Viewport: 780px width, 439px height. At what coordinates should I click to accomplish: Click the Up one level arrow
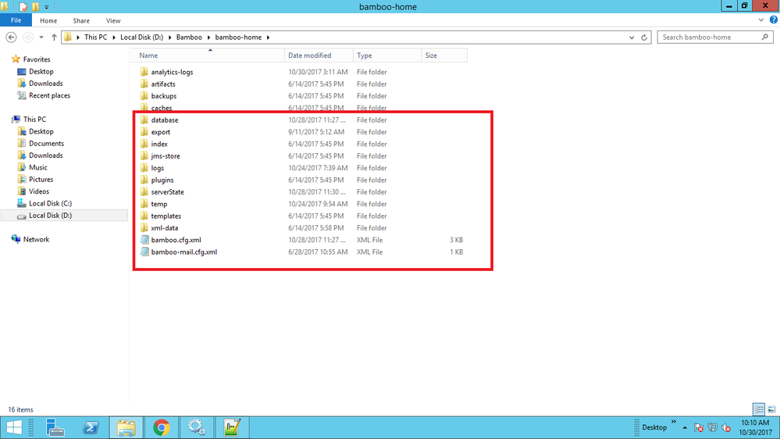pos(54,37)
